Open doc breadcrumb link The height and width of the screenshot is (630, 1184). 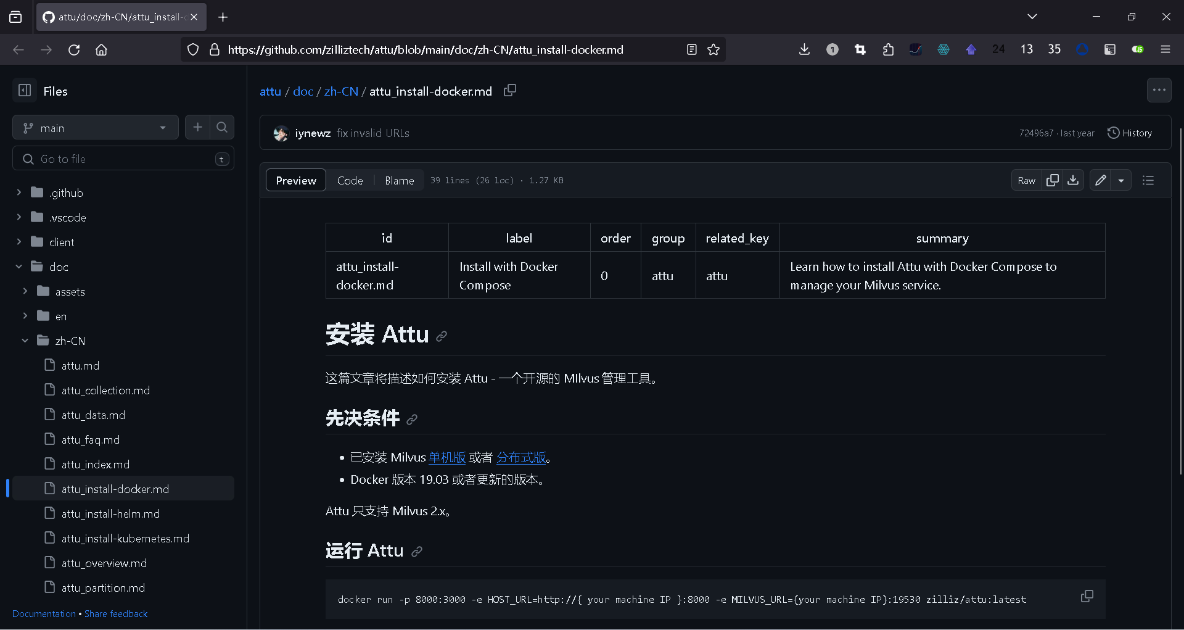tap(303, 91)
